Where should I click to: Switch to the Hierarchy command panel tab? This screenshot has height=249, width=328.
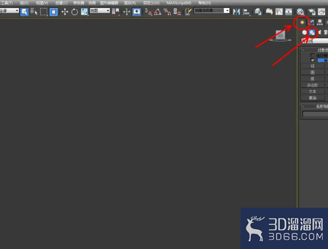[x=320, y=22]
